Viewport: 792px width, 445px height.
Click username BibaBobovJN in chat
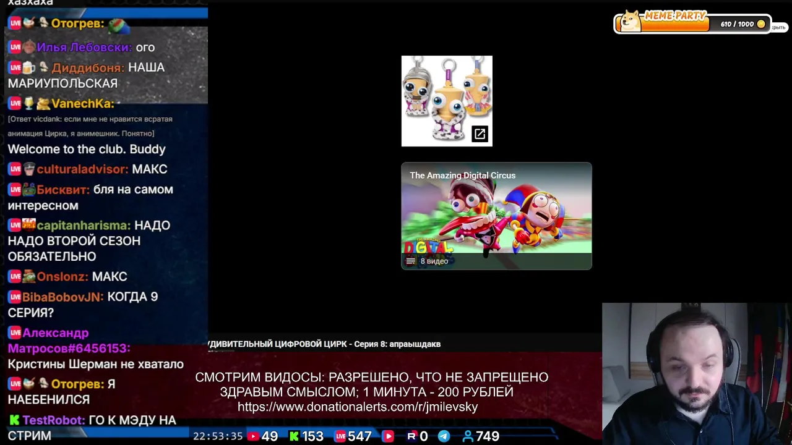click(63, 297)
